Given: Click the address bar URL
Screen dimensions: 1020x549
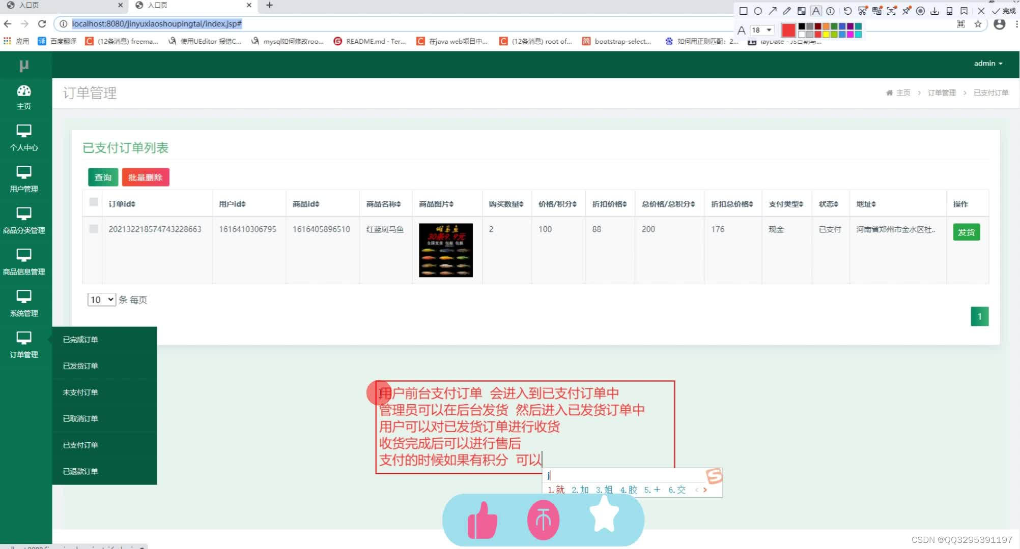Looking at the screenshot, I should pyautogui.click(x=157, y=24).
